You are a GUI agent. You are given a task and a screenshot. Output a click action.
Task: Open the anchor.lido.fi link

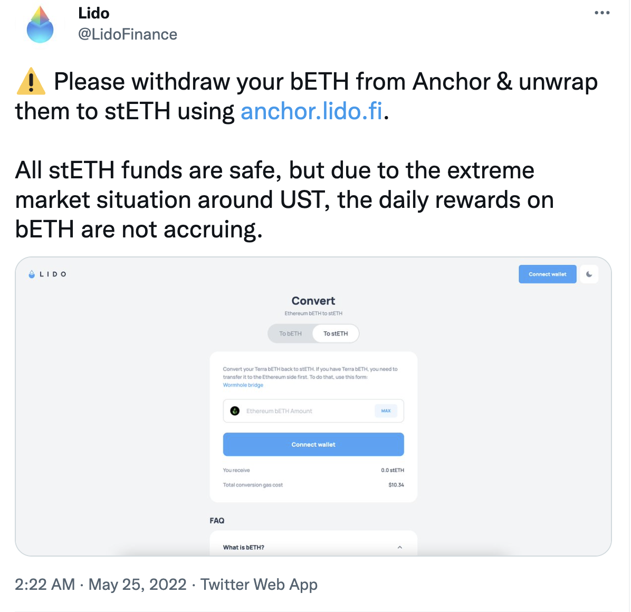pos(311,111)
